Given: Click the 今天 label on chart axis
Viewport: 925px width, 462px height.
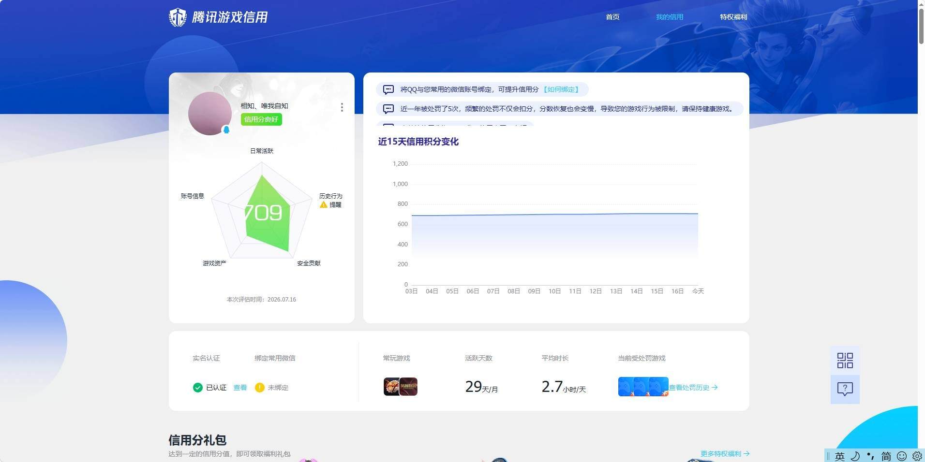Looking at the screenshot, I should coord(698,291).
